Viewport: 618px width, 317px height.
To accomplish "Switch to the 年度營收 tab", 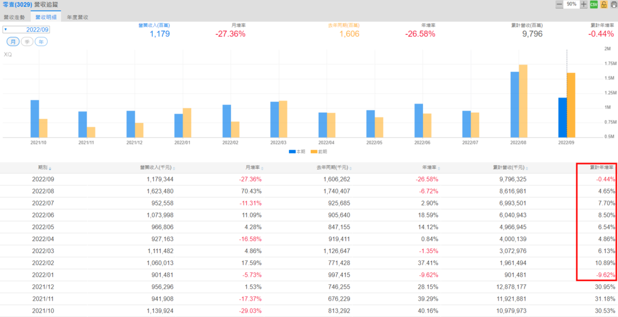I will [78, 17].
